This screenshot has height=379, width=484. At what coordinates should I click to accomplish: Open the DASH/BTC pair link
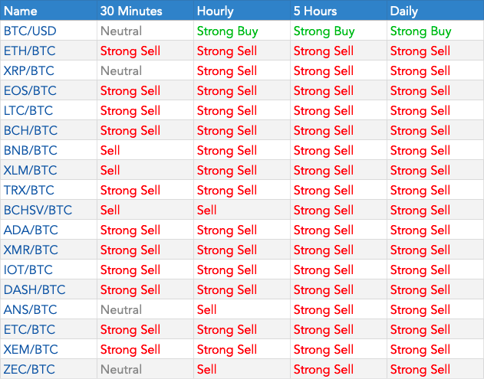click(x=34, y=290)
